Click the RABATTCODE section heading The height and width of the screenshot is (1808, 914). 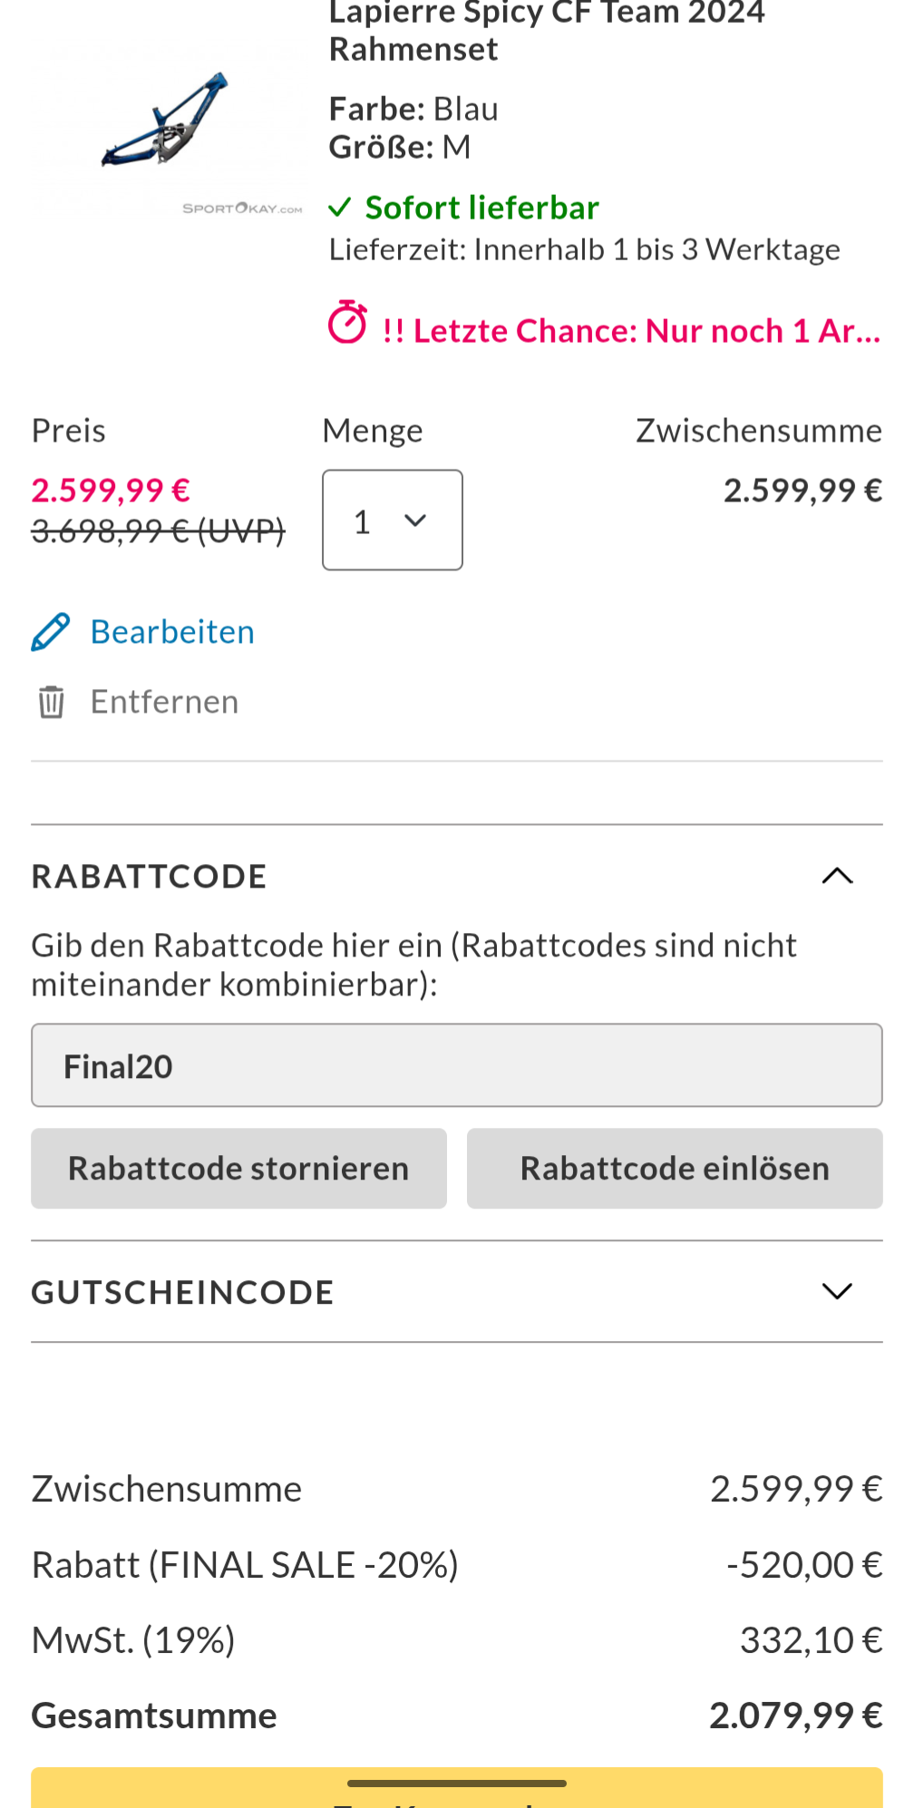pos(150,877)
